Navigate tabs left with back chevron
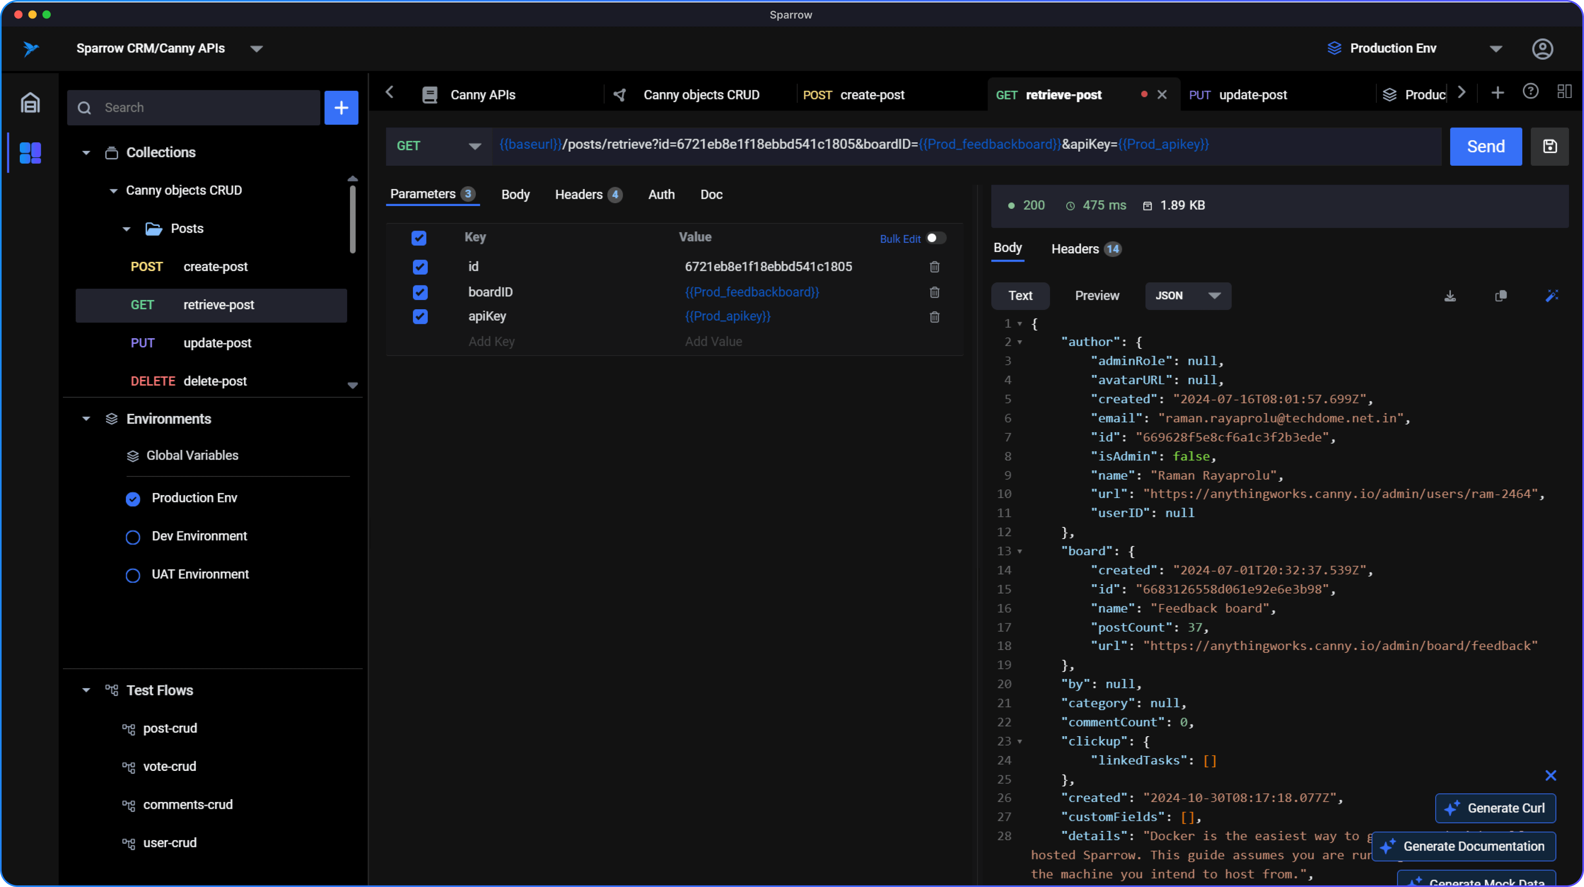This screenshot has height=887, width=1584. tap(390, 92)
